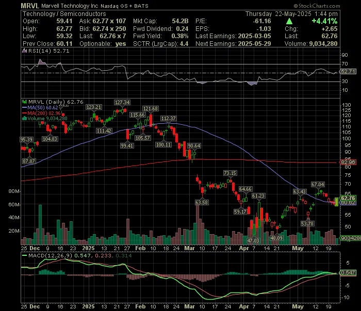The height and width of the screenshot is (311, 361).
Task: Click the Fwd Dividend value 0.24
Action: pyautogui.click(x=182, y=29)
